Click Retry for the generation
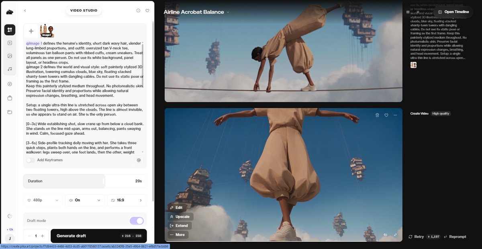The width and height of the screenshot is (482, 249). pyautogui.click(x=416, y=237)
